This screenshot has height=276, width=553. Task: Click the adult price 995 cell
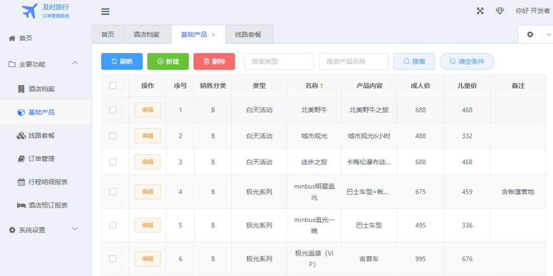(x=421, y=259)
